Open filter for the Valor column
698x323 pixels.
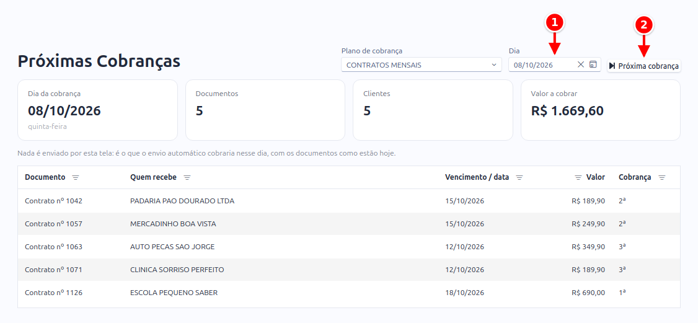click(x=578, y=177)
